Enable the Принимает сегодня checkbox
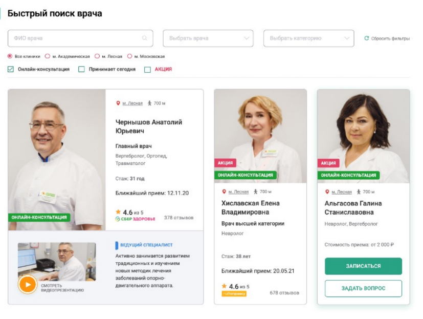The image size is (423, 319). (81, 69)
